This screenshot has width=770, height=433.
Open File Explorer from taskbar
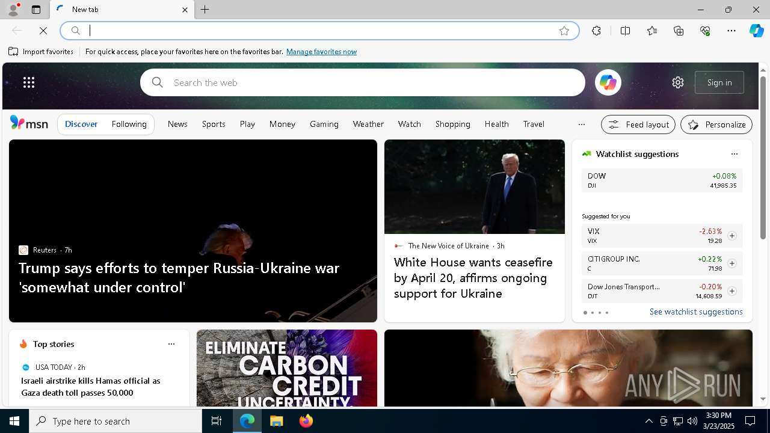(276, 421)
